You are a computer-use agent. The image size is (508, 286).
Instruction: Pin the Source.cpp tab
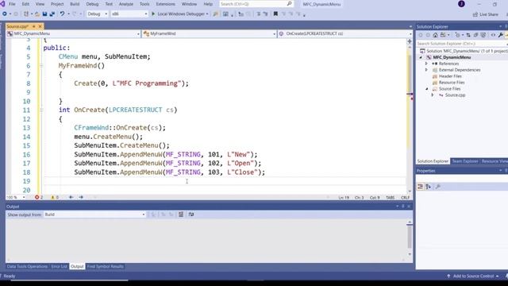33,26
